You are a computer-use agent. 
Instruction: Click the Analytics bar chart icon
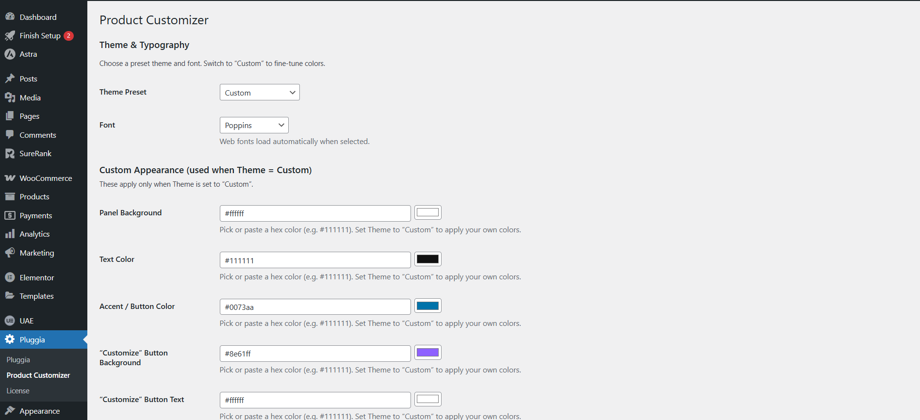[10, 234]
